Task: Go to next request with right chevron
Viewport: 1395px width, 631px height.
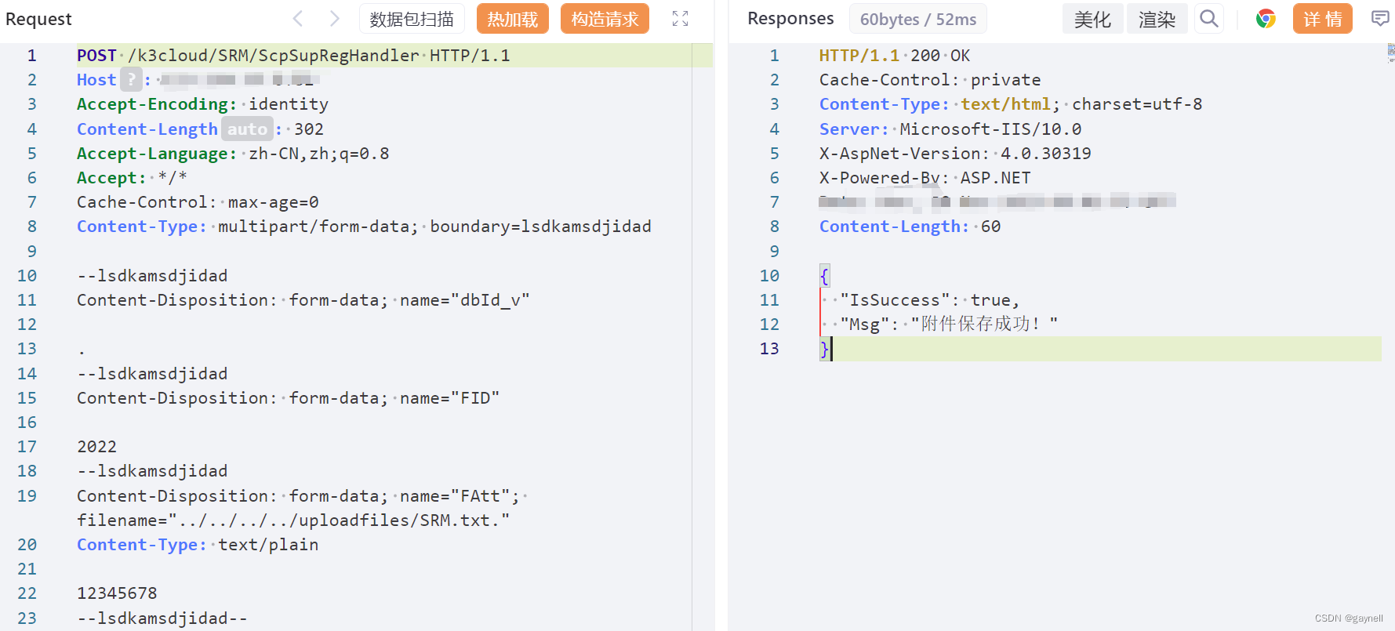Action: pyautogui.click(x=335, y=19)
